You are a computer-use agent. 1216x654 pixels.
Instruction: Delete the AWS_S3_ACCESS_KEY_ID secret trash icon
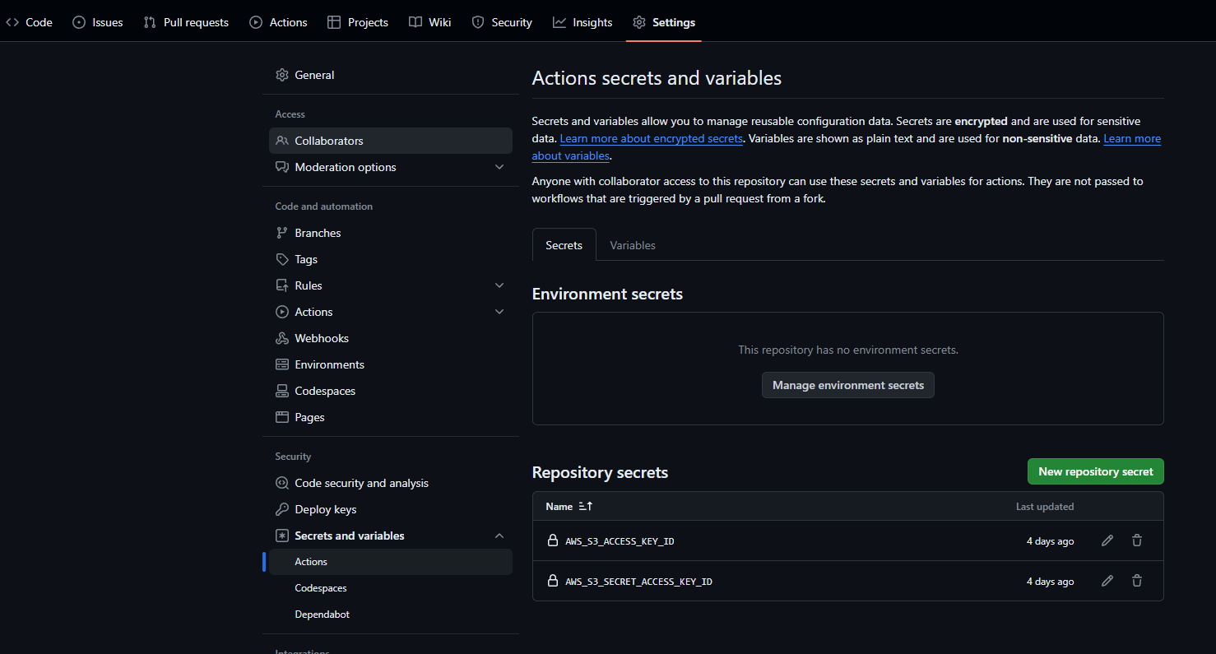click(1137, 540)
